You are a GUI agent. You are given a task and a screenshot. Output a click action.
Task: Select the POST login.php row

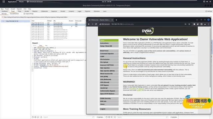pyautogui.click(x=59, y=26)
